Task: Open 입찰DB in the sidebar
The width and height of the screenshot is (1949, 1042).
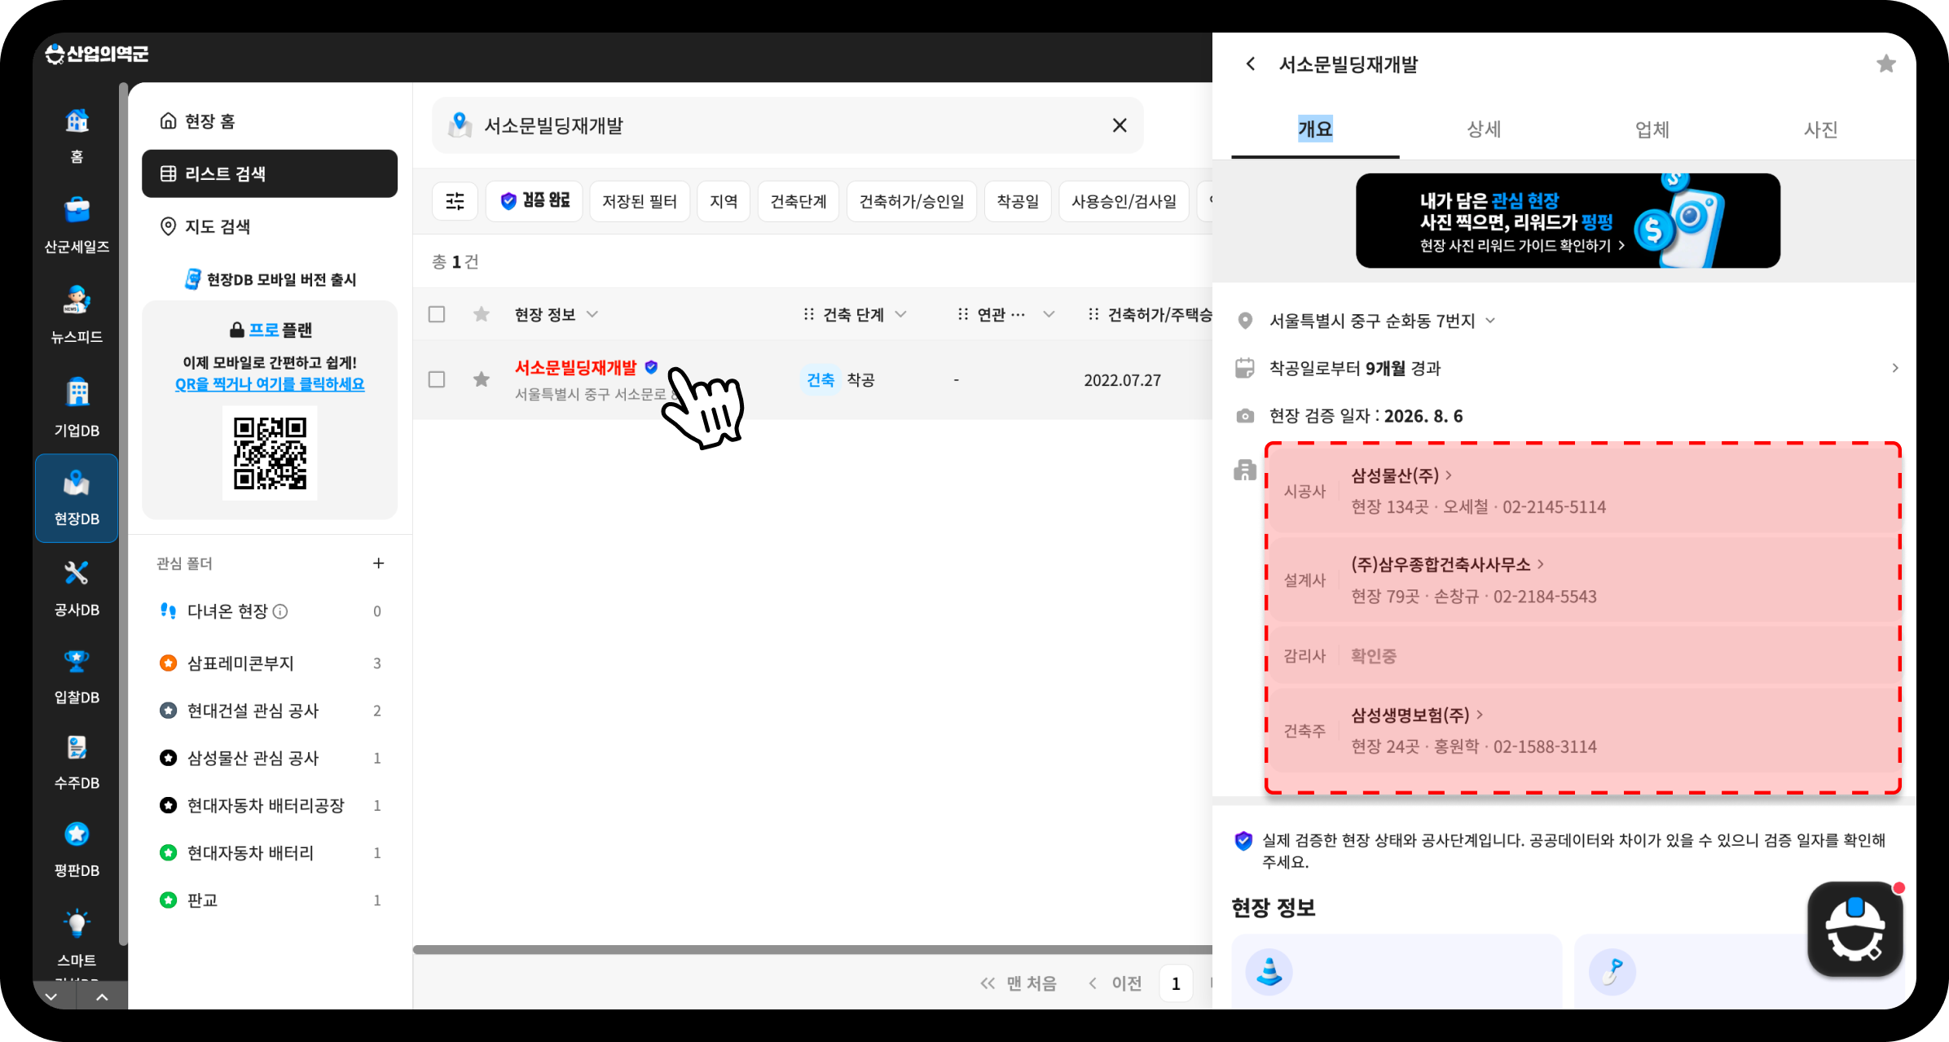Action: tap(77, 676)
